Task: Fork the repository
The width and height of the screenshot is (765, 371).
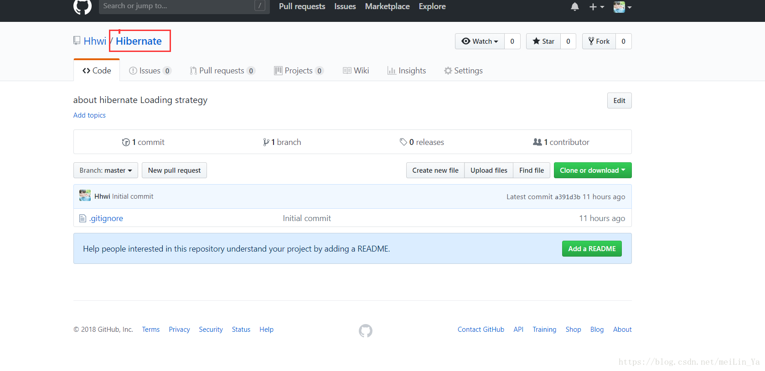Action: tap(599, 41)
